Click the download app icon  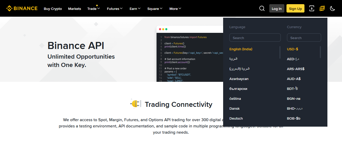(312, 8)
